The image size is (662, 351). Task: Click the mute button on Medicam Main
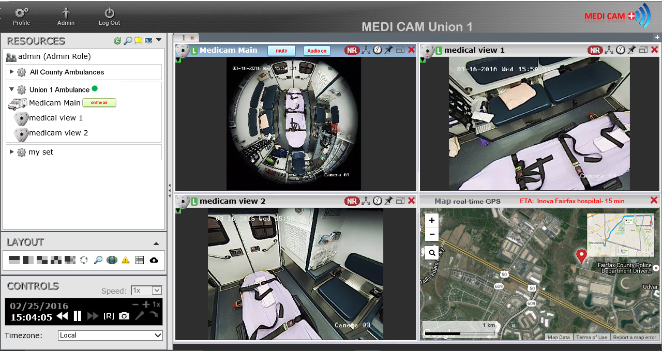coord(281,51)
